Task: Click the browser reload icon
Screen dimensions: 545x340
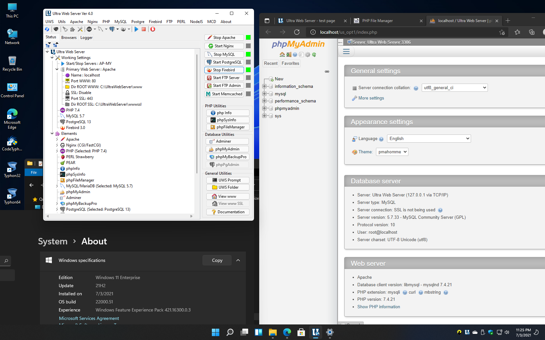Action: pos(297,32)
